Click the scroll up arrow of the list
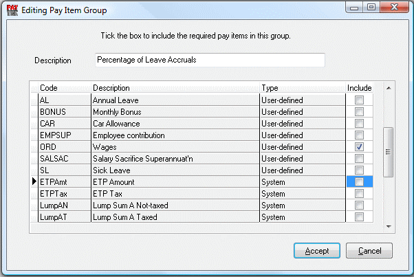414x277 pixels. (389, 88)
